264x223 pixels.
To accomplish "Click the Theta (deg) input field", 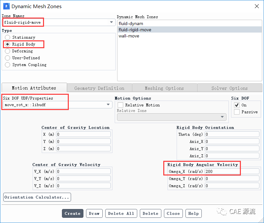I will (232, 134).
